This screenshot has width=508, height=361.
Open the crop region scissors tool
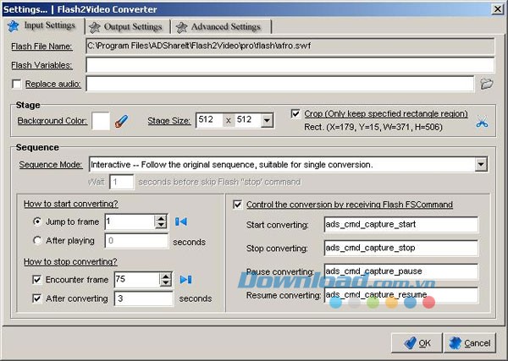(482, 122)
